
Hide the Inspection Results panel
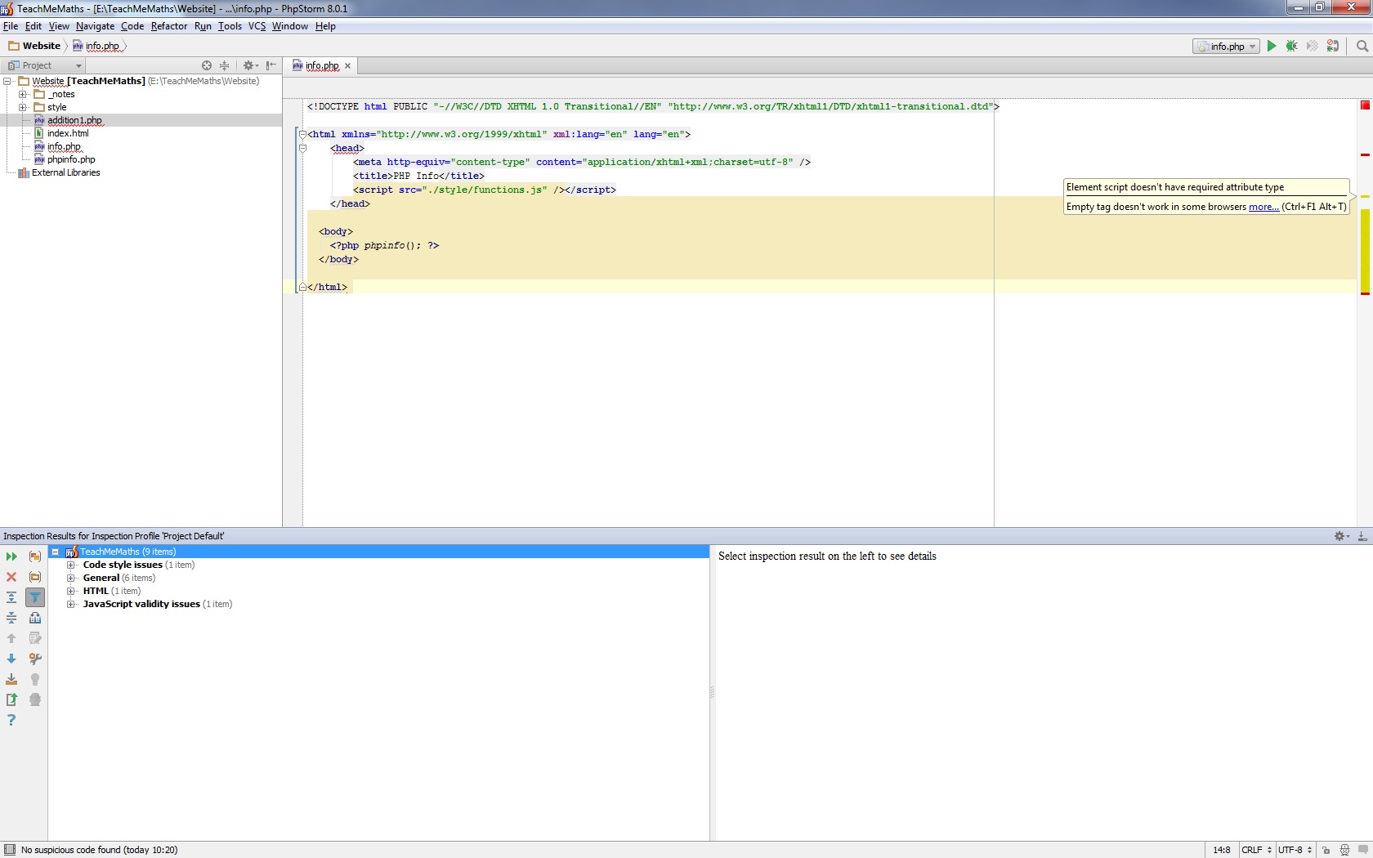tap(1362, 536)
